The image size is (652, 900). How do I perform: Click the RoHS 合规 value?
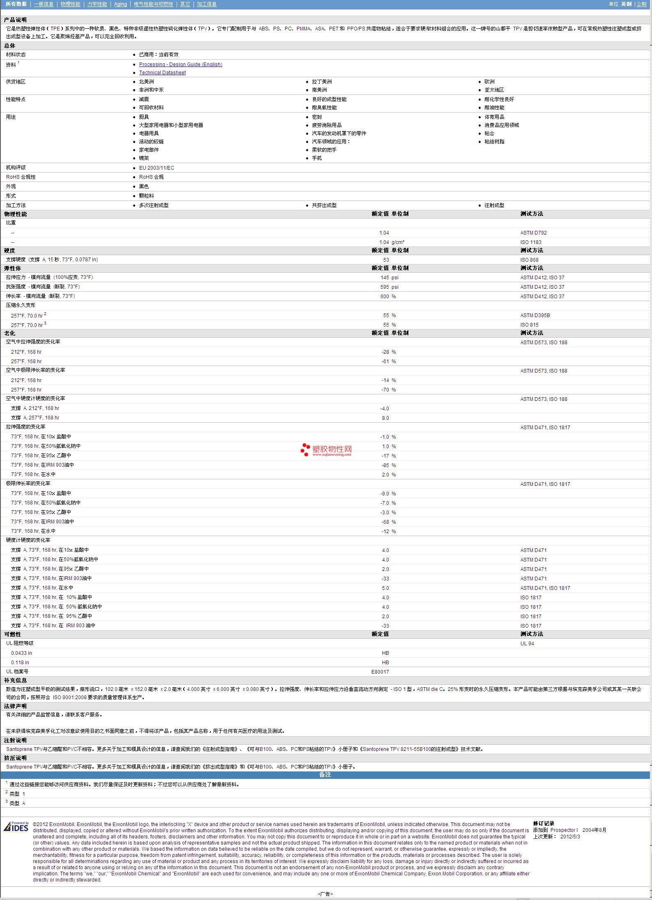[x=151, y=177]
